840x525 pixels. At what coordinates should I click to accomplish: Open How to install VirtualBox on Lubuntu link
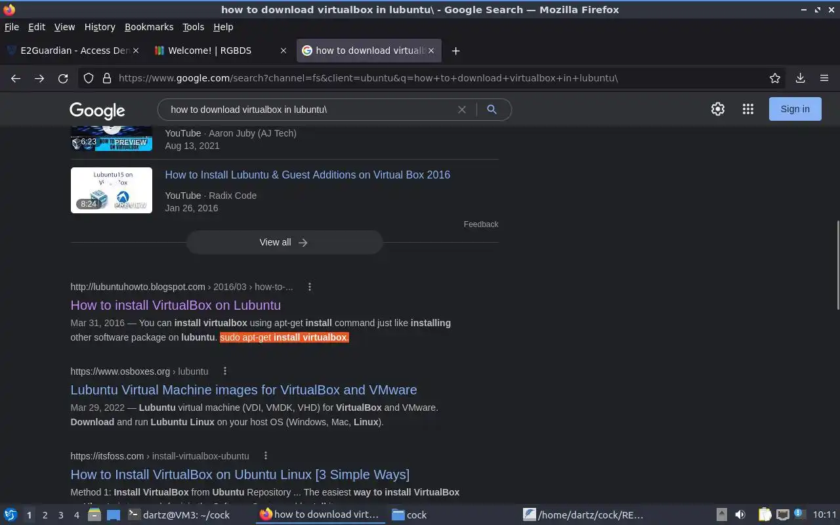click(175, 305)
